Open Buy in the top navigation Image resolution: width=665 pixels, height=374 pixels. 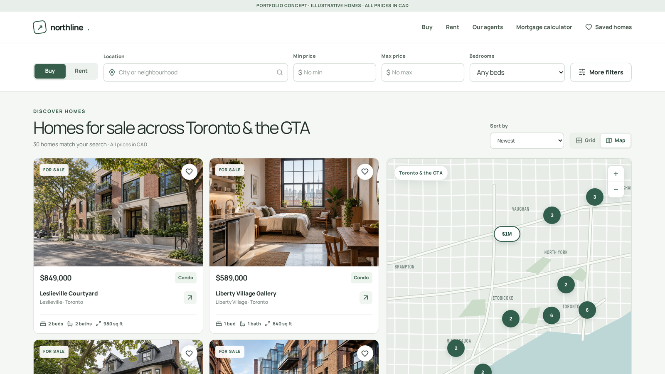tap(427, 27)
